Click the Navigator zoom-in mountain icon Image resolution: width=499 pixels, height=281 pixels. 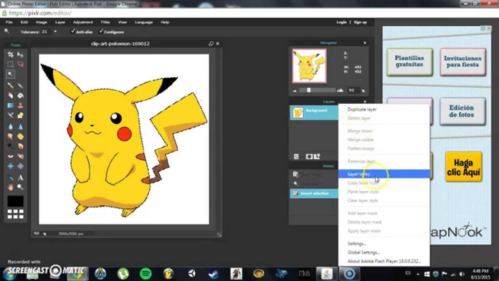pyautogui.click(x=340, y=90)
